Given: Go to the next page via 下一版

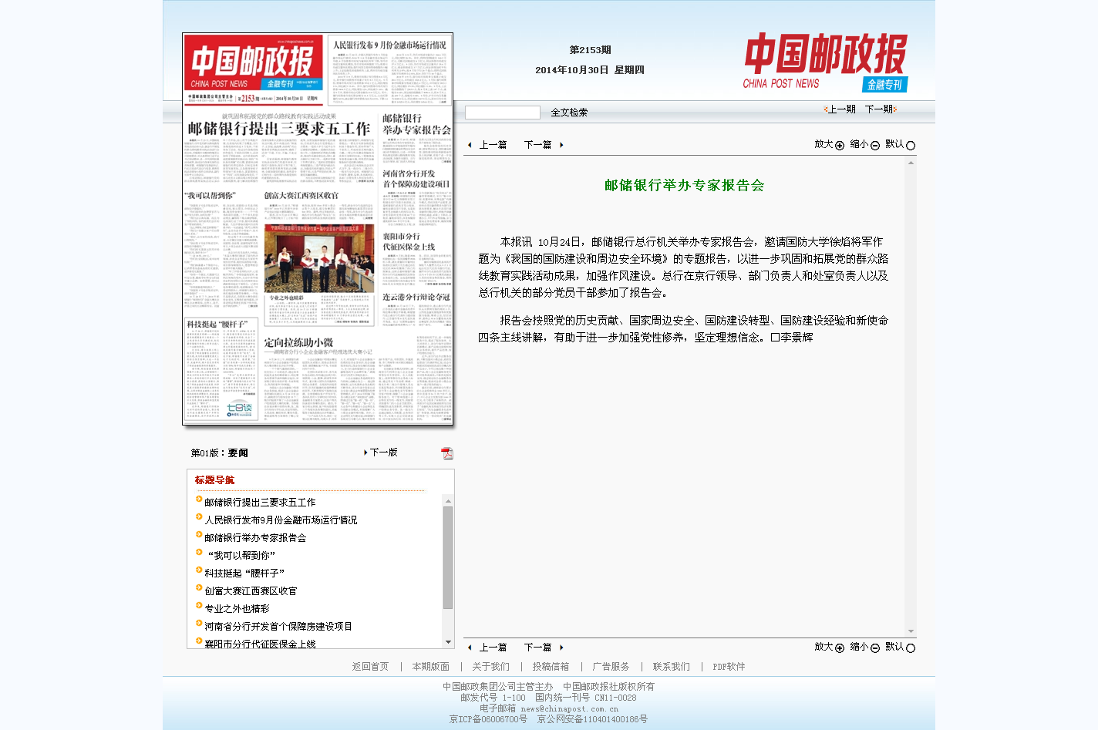Looking at the screenshot, I should coord(383,452).
